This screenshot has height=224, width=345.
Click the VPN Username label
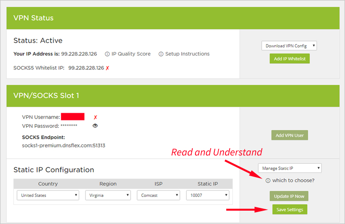coord(41,117)
